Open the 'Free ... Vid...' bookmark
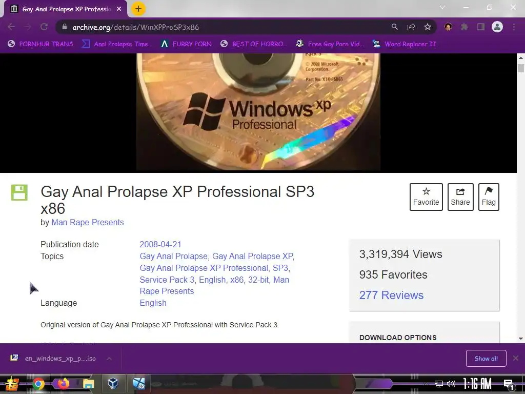Viewport: 525px width, 394px height. (330, 44)
